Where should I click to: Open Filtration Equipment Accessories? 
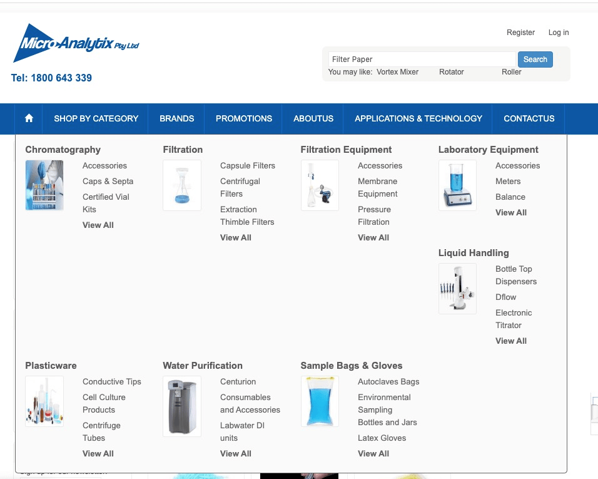point(380,166)
